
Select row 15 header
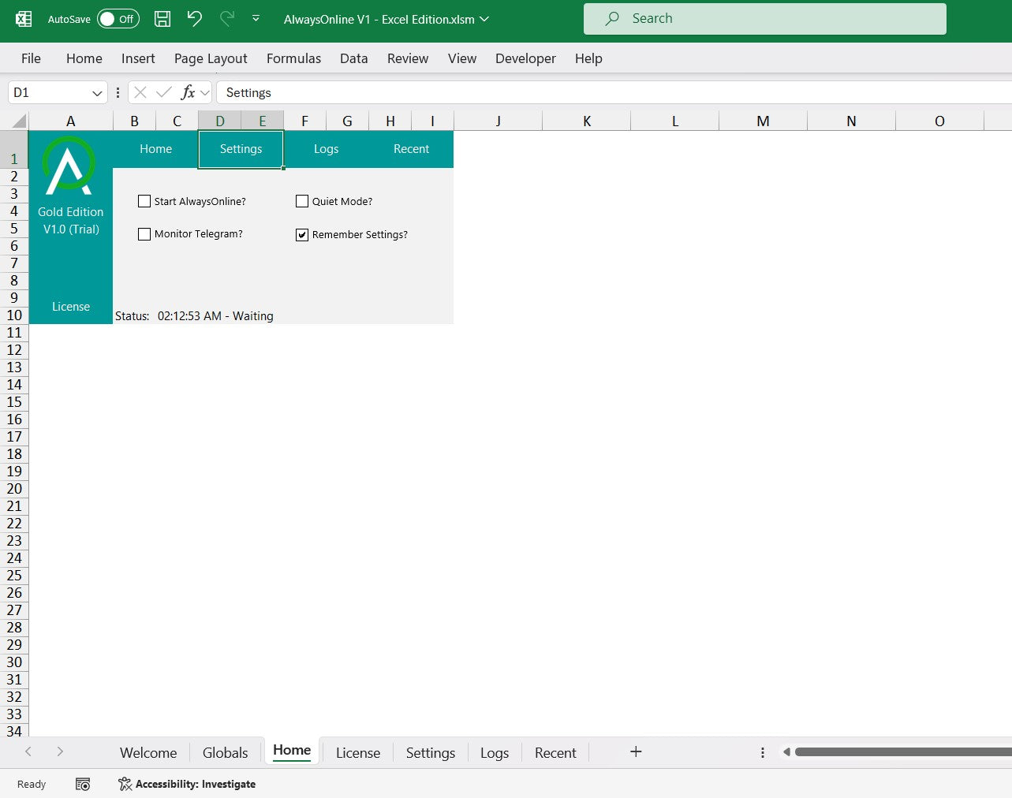[14, 402]
